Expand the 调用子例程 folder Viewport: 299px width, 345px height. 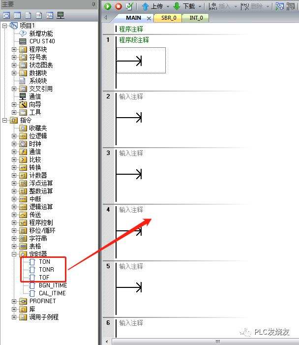pyautogui.click(x=14, y=317)
